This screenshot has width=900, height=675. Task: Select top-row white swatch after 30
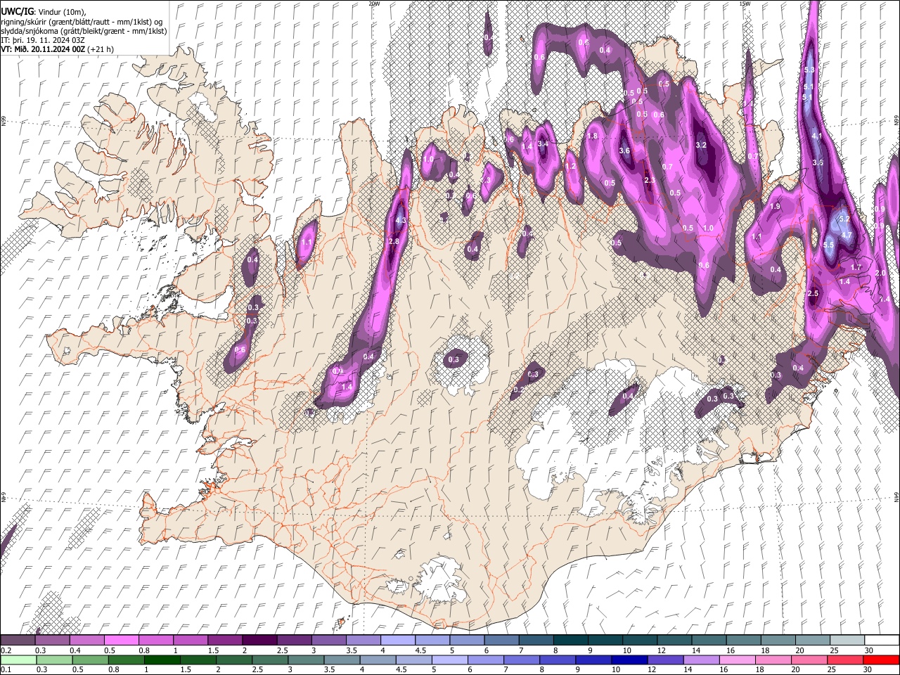point(881,640)
